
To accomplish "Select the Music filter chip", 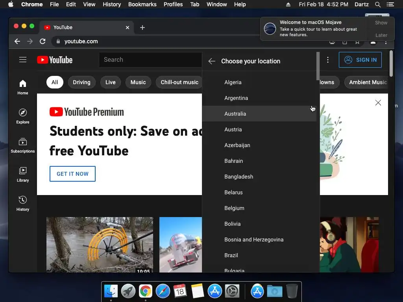I will (138, 82).
